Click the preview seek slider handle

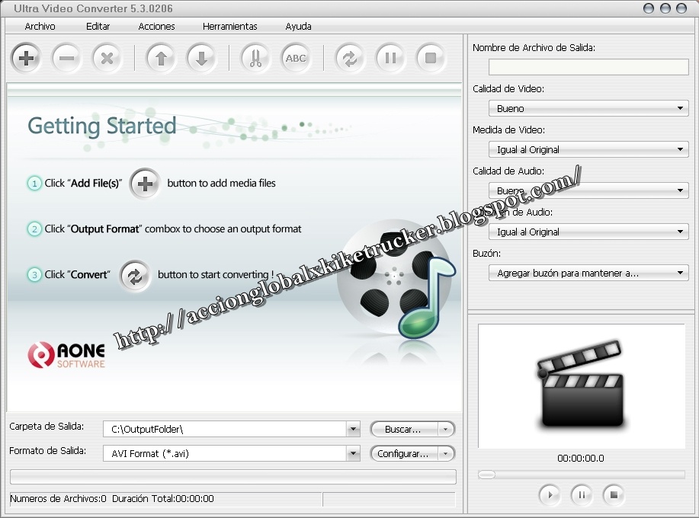point(487,475)
